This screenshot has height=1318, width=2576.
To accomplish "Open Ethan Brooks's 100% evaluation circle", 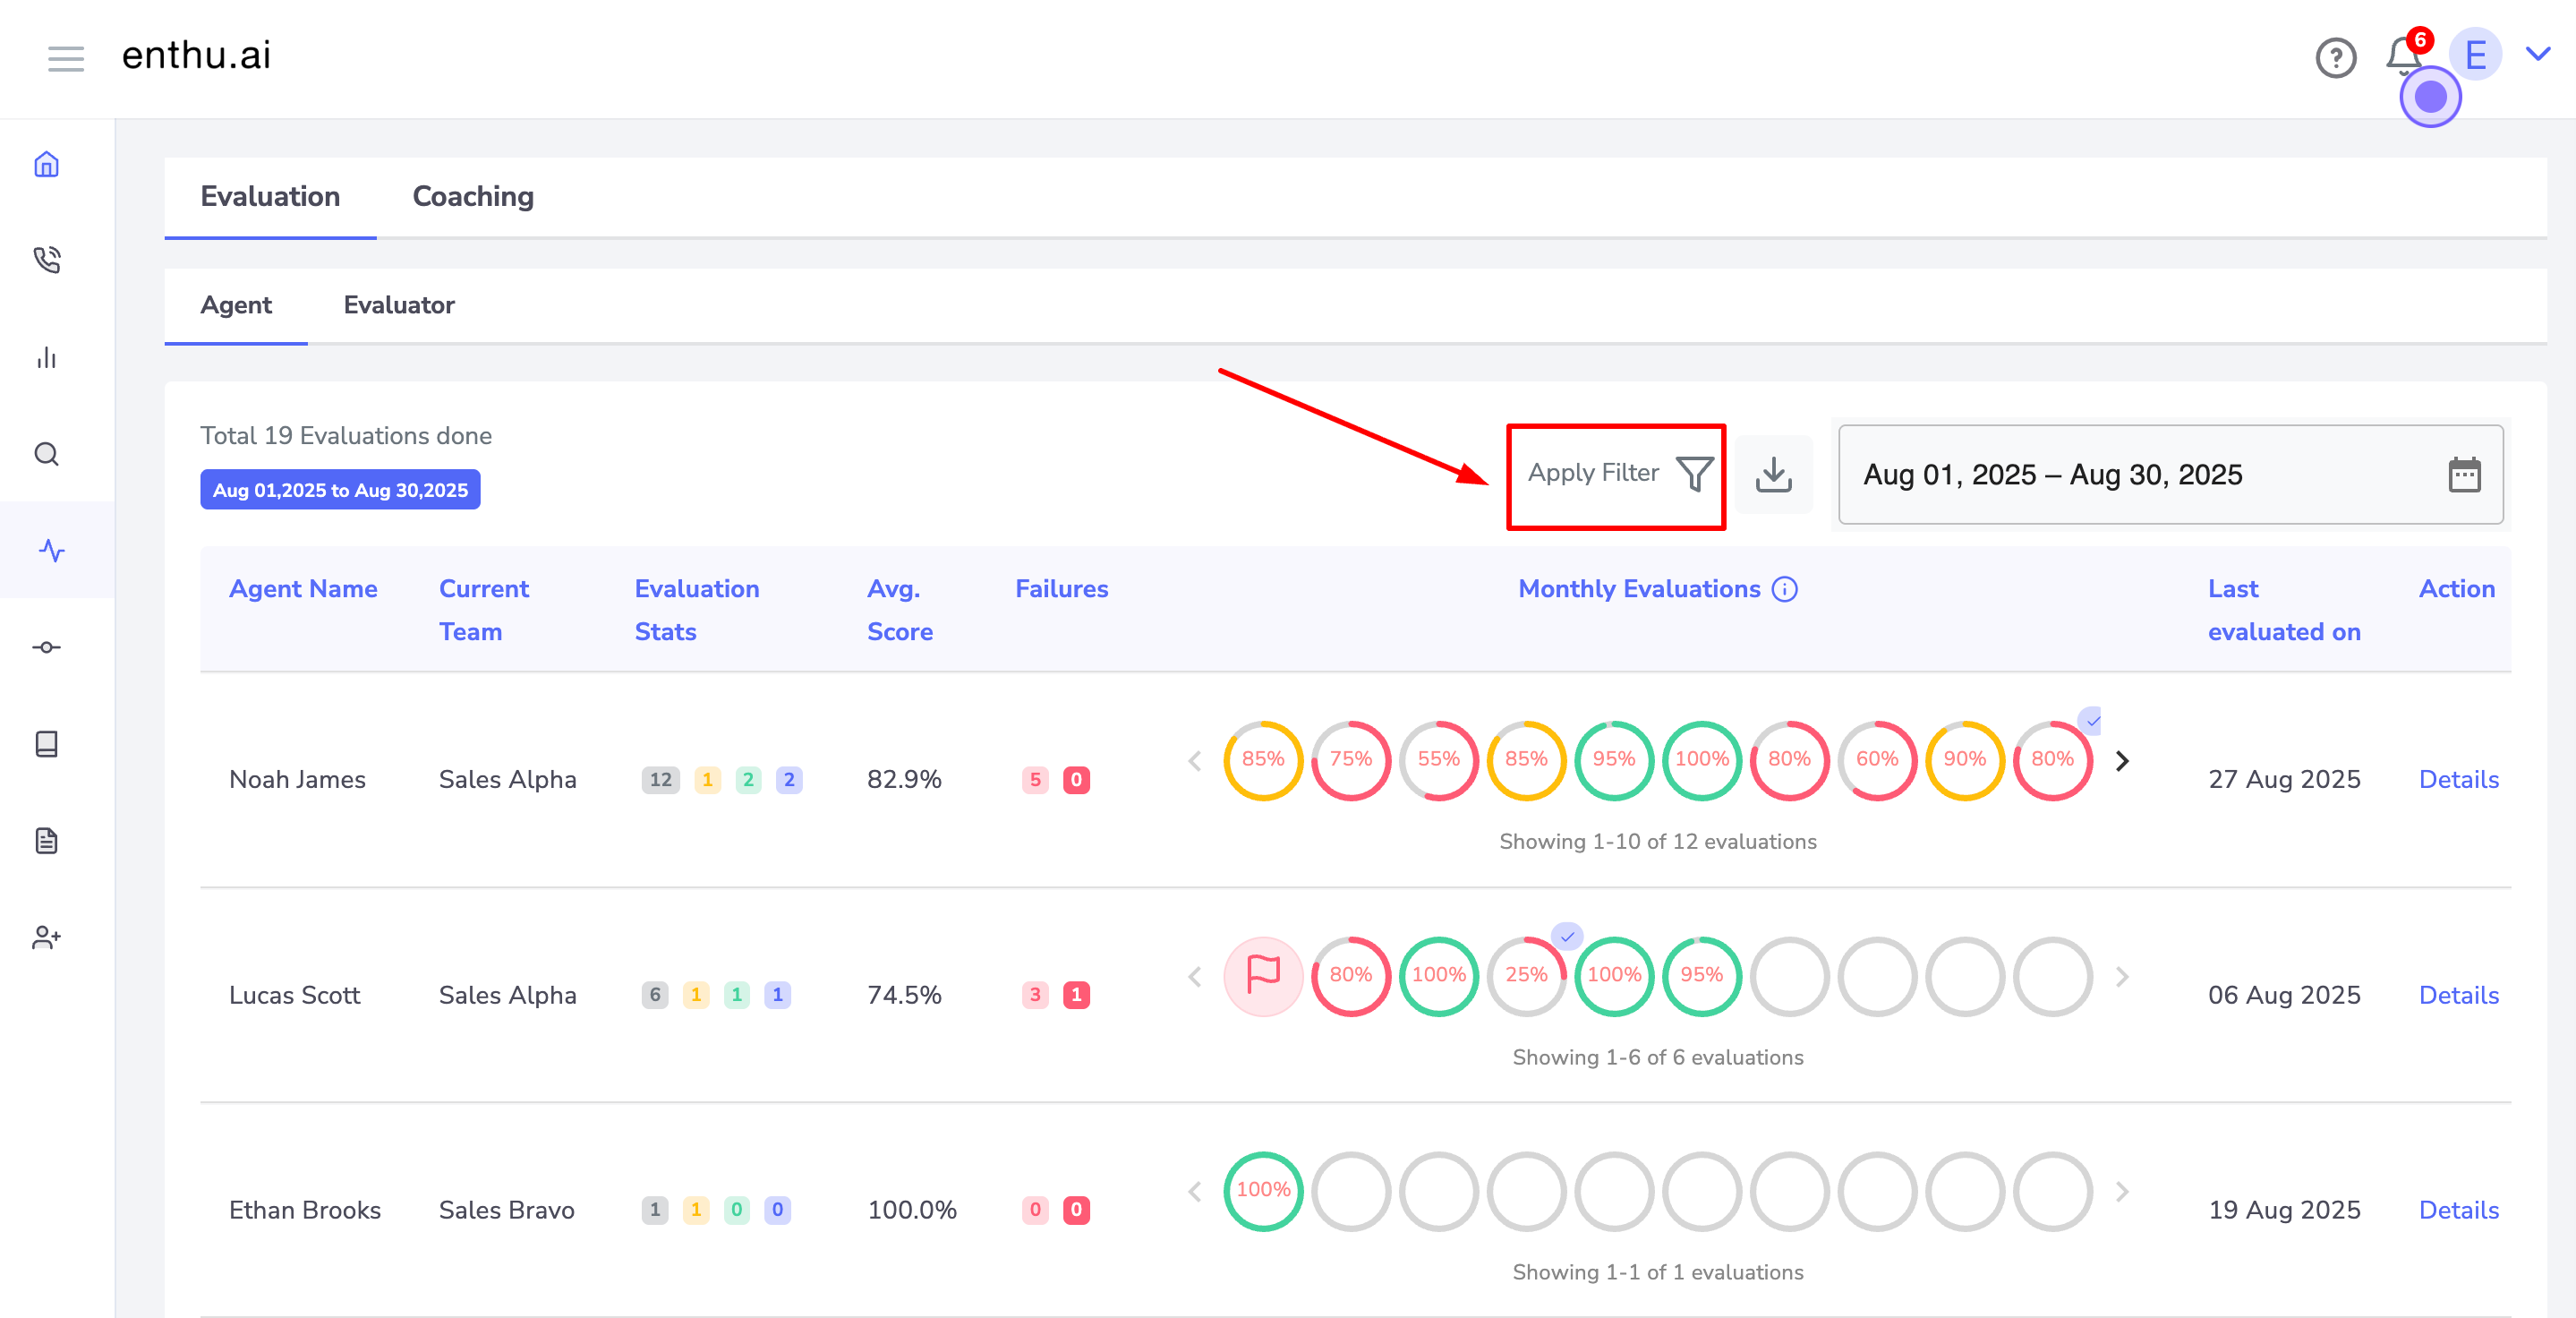I will 1263,1191.
